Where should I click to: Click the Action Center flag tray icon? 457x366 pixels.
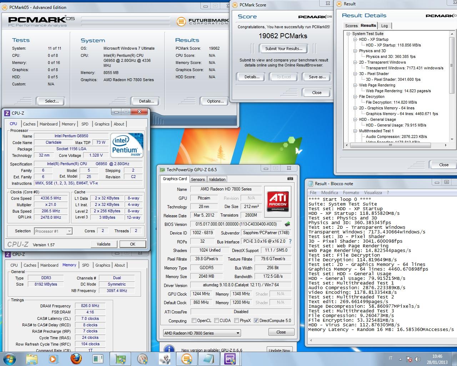click(410, 359)
